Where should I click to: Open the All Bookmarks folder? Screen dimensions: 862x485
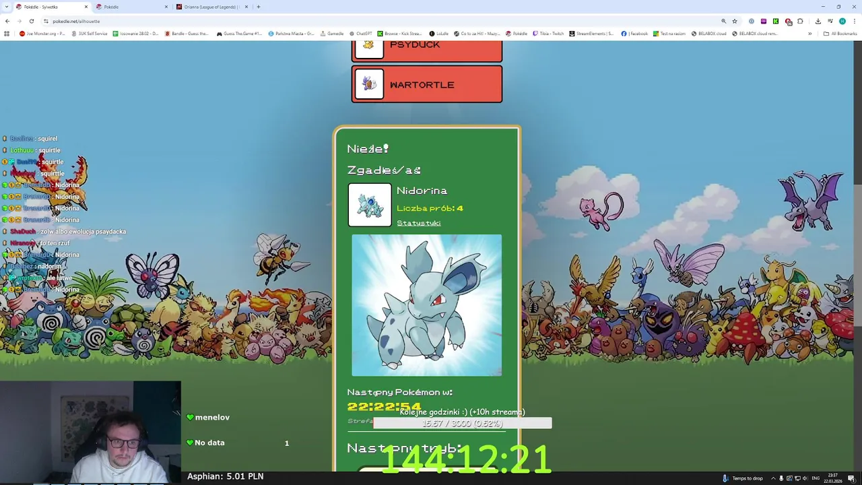pos(840,34)
